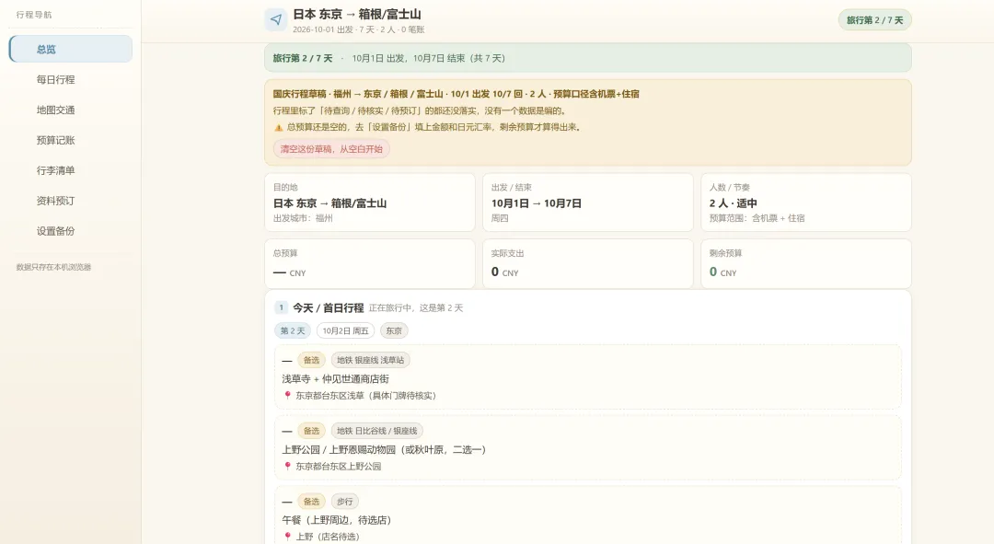Open the 总览 navigation tab

[70, 49]
